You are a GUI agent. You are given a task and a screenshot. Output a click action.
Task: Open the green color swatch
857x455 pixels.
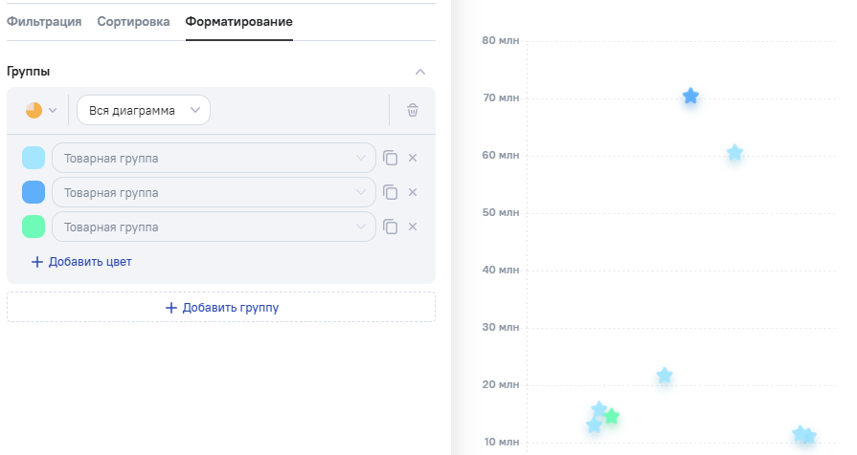[x=34, y=227]
